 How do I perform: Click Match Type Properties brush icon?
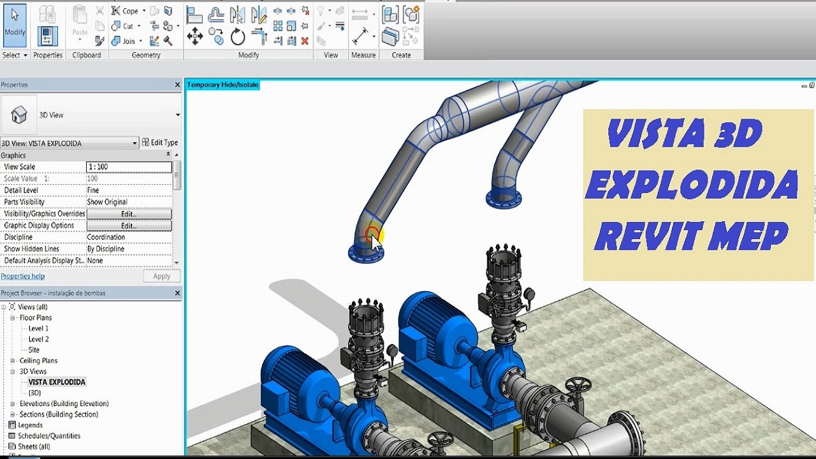pyautogui.click(x=100, y=41)
